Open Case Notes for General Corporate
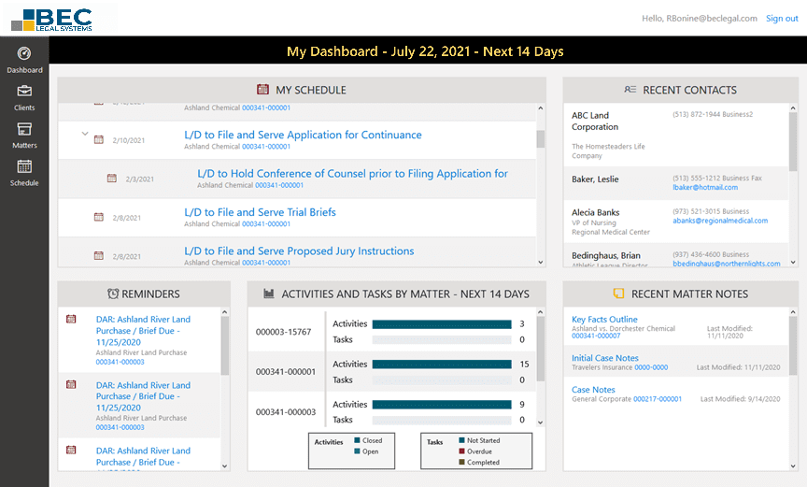This screenshot has width=807, height=487. point(593,390)
